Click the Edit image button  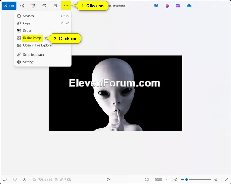[9, 6]
